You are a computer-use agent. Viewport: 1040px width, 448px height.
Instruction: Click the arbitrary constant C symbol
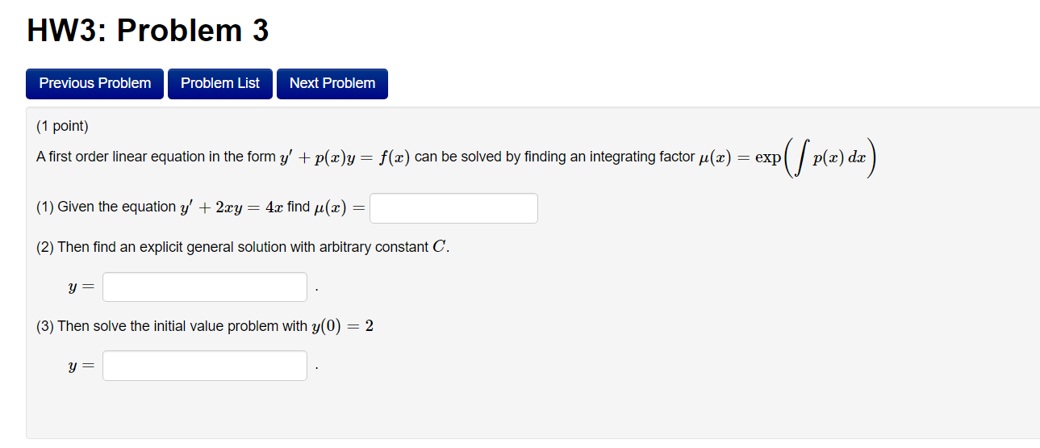439,247
